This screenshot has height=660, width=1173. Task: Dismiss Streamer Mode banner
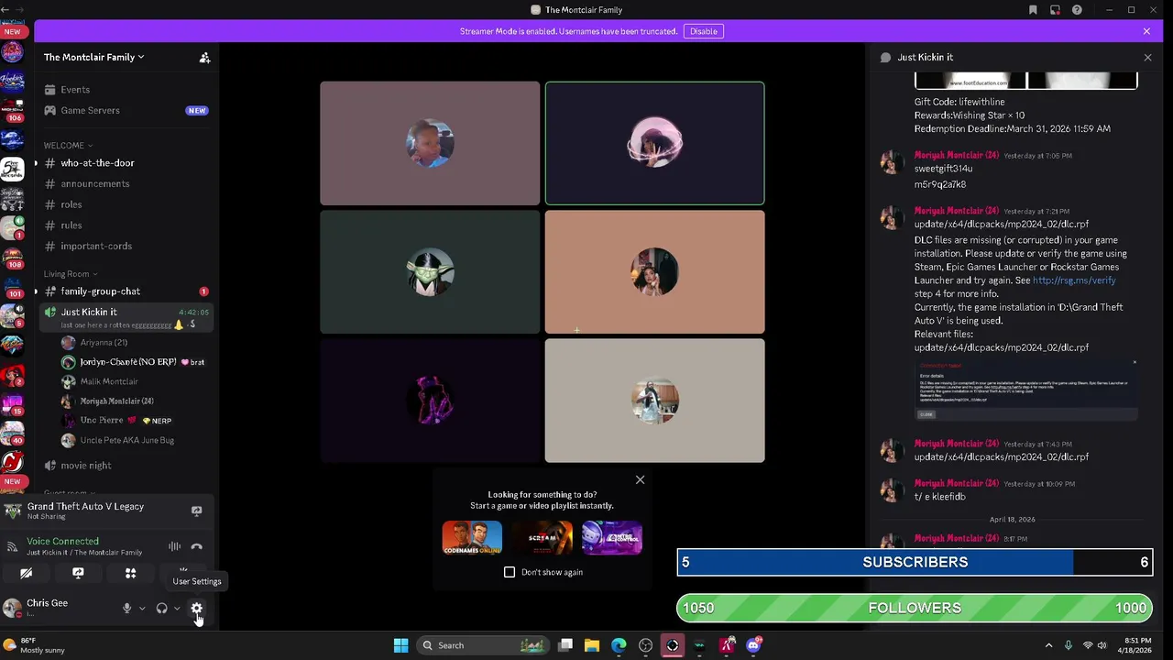(x=1146, y=31)
